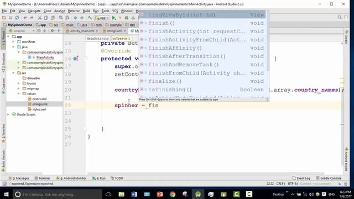
Task: Open the VCS menu
Action: coord(115,11)
